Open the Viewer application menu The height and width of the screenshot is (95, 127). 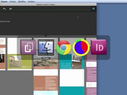(x=4, y=2)
